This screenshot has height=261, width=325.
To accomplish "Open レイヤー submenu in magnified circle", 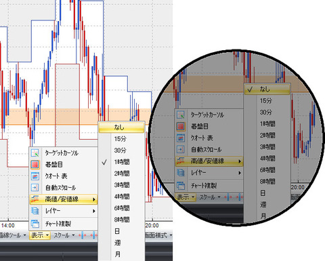I will pyautogui.click(x=209, y=173).
